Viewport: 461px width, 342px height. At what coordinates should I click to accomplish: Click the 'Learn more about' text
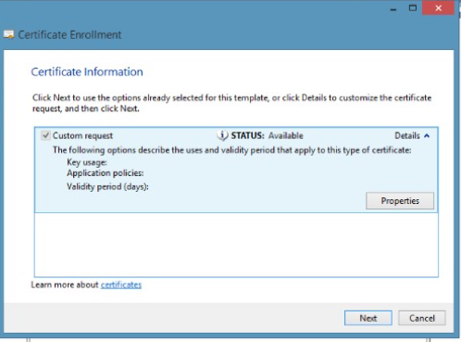tap(65, 285)
